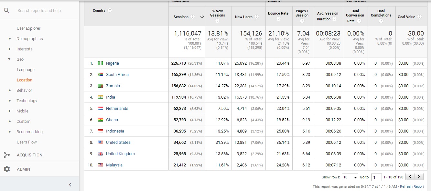Click help icon next to Country header
Image resolution: width=431 pixels, height=191 pixels.
click(110, 10)
